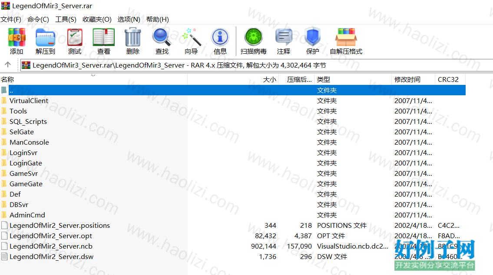Select the AdminCmd folder icon
493x275 pixels.
(x=4, y=215)
